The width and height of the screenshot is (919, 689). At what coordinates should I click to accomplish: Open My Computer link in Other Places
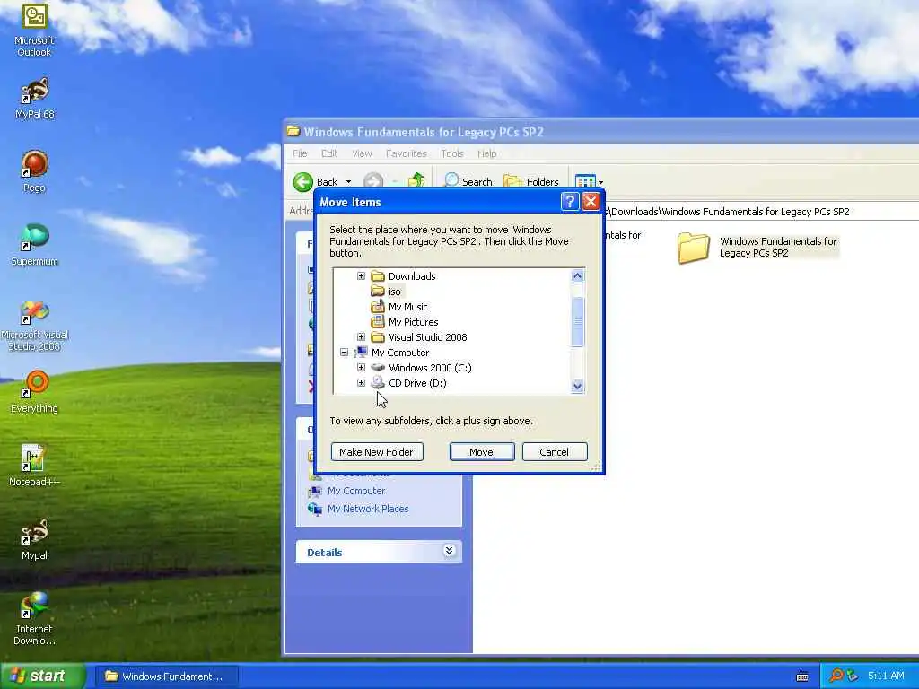[355, 491]
